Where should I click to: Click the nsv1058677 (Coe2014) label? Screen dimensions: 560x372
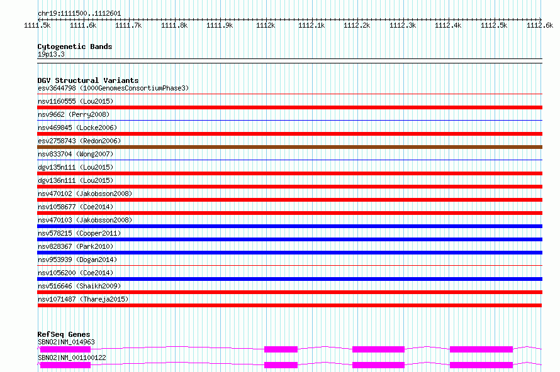click(76, 207)
